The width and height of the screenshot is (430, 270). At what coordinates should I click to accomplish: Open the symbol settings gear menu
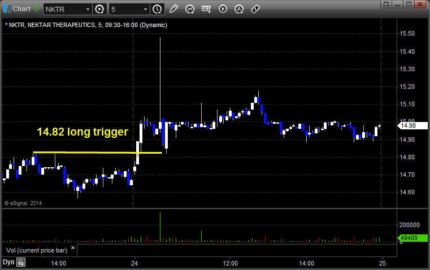tap(99, 9)
